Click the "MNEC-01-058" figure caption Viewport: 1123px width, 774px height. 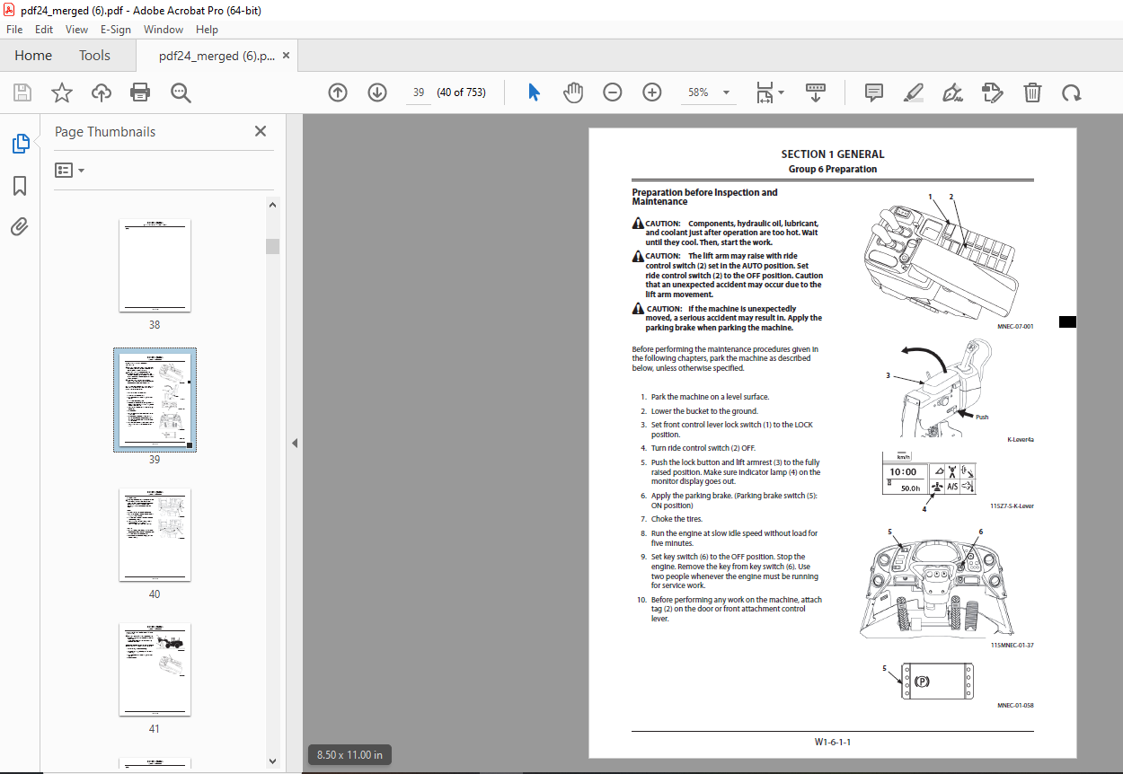(1015, 706)
